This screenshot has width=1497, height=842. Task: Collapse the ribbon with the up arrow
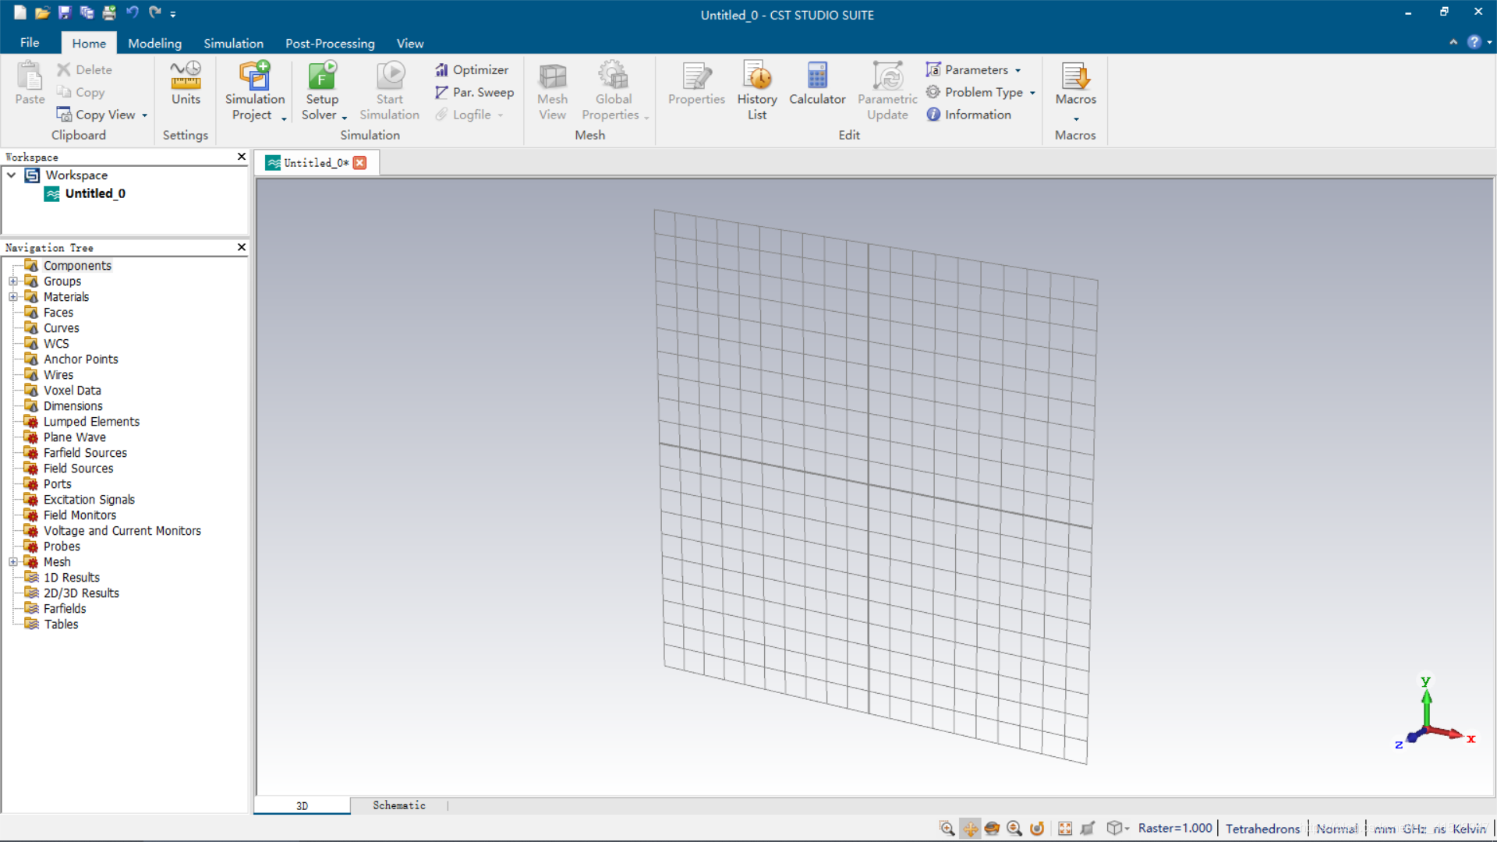pyautogui.click(x=1453, y=42)
